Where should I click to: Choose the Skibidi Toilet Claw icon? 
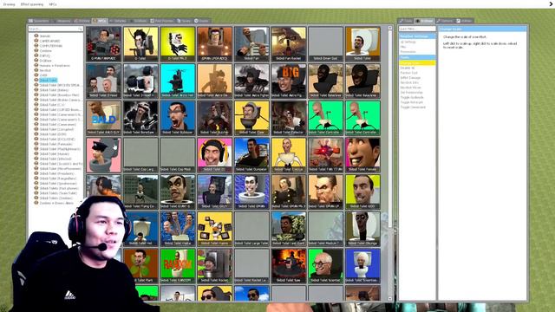251,118
